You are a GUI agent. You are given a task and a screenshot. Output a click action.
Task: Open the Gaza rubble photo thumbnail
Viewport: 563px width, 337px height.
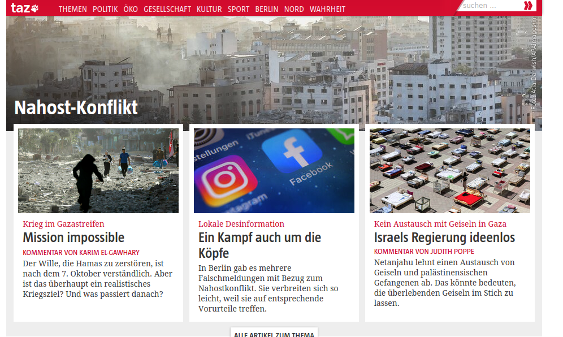pyautogui.click(x=98, y=171)
